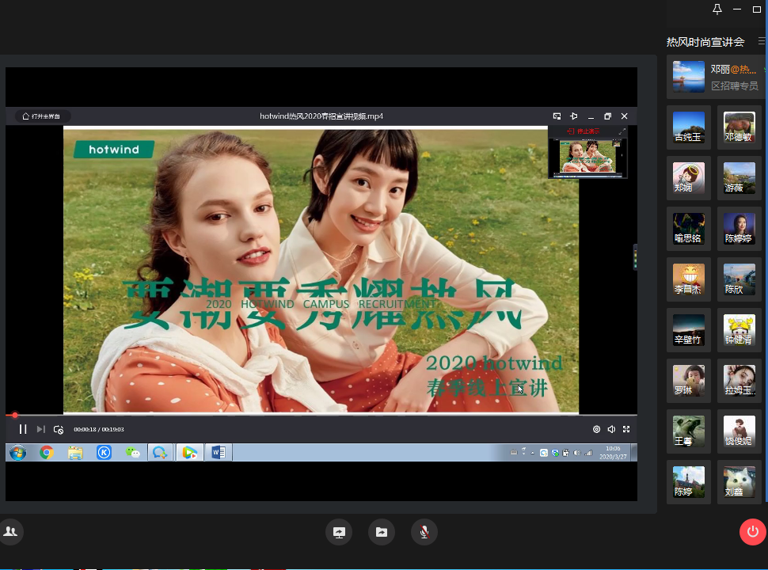The height and width of the screenshot is (570, 768).
Task: Toggle mini-player mode in video title bar
Action: click(x=557, y=116)
